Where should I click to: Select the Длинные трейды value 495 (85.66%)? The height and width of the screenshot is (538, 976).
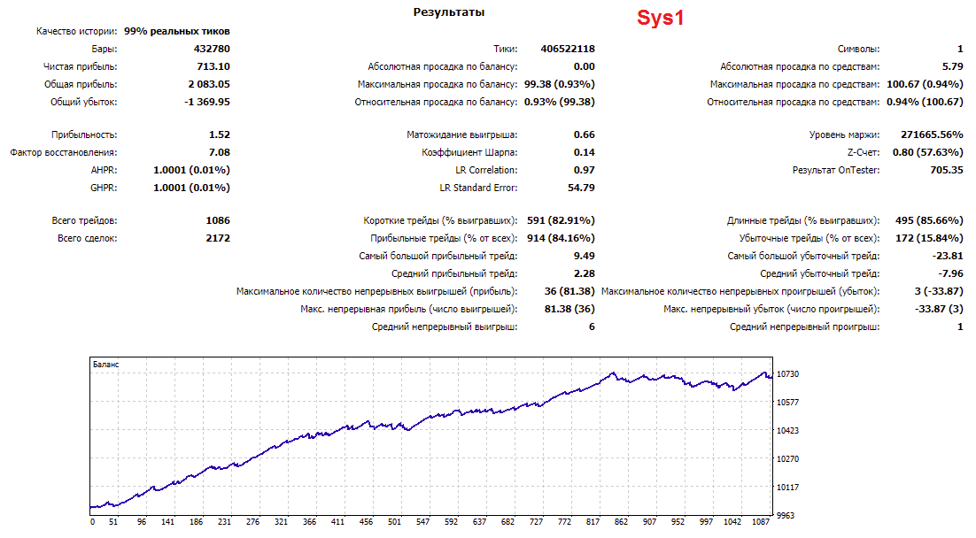tap(929, 220)
